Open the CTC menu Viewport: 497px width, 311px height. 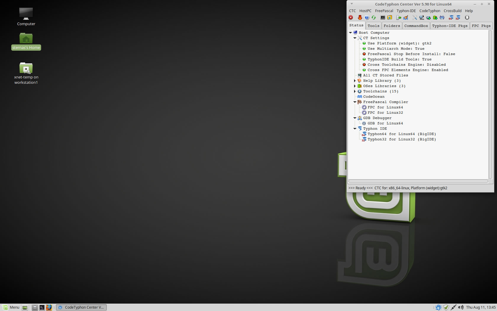(352, 11)
